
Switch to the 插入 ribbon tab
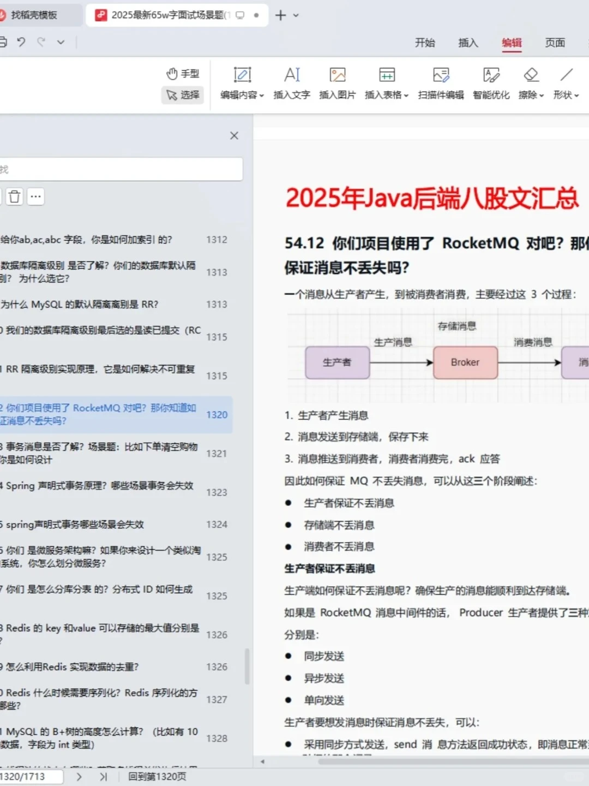pyautogui.click(x=468, y=43)
